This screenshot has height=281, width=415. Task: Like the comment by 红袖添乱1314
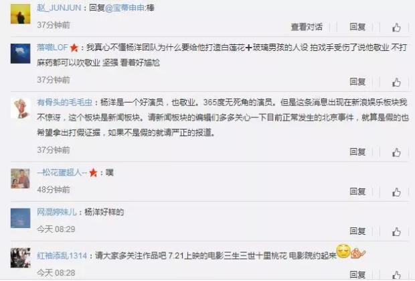(x=396, y=275)
